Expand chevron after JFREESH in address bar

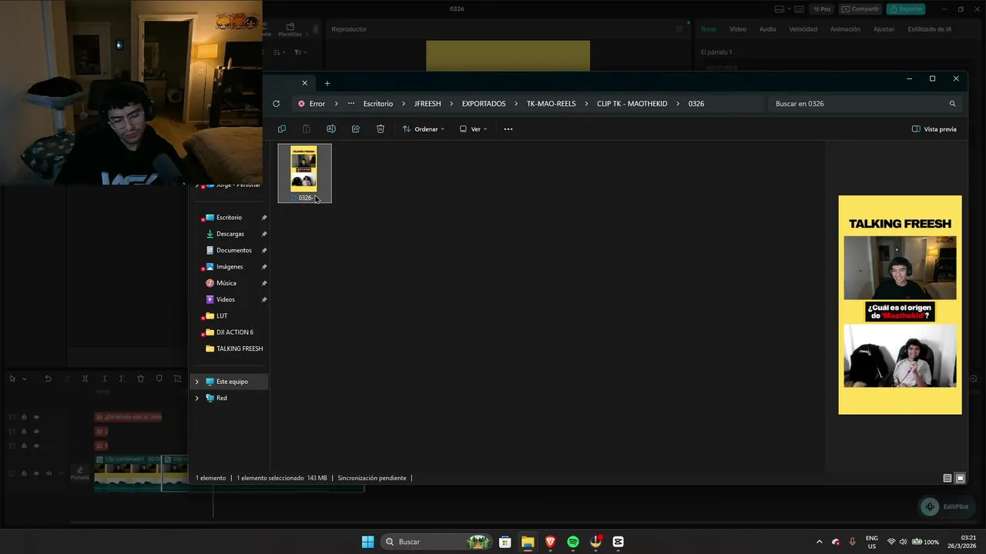pyautogui.click(x=451, y=104)
